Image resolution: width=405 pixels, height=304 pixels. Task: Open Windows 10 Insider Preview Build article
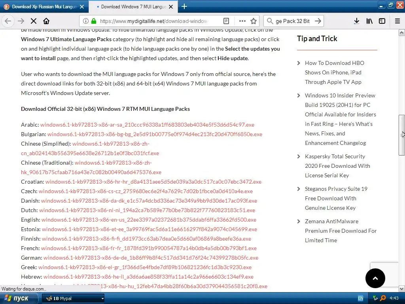click(341, 119)
